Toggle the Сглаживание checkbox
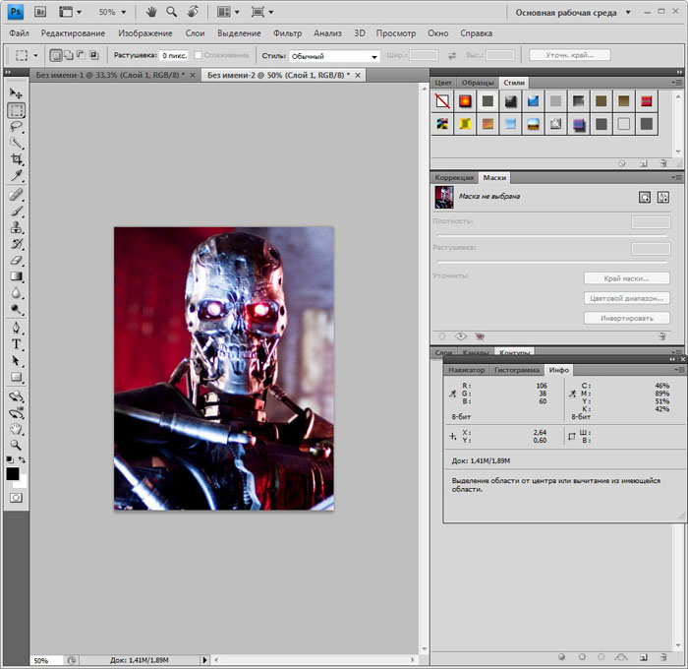 click(x=199, y=56)
